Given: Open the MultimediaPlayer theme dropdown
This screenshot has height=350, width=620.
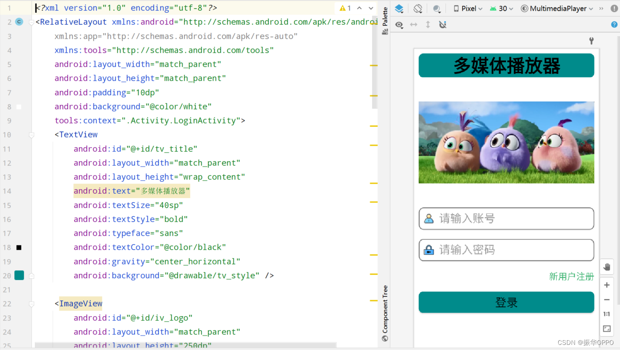Looking at the screenshot, I should coord(557,9).
